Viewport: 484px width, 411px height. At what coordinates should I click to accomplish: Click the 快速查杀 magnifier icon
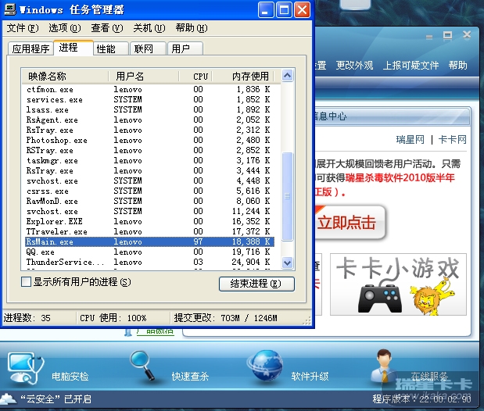[x=142, y=366]
